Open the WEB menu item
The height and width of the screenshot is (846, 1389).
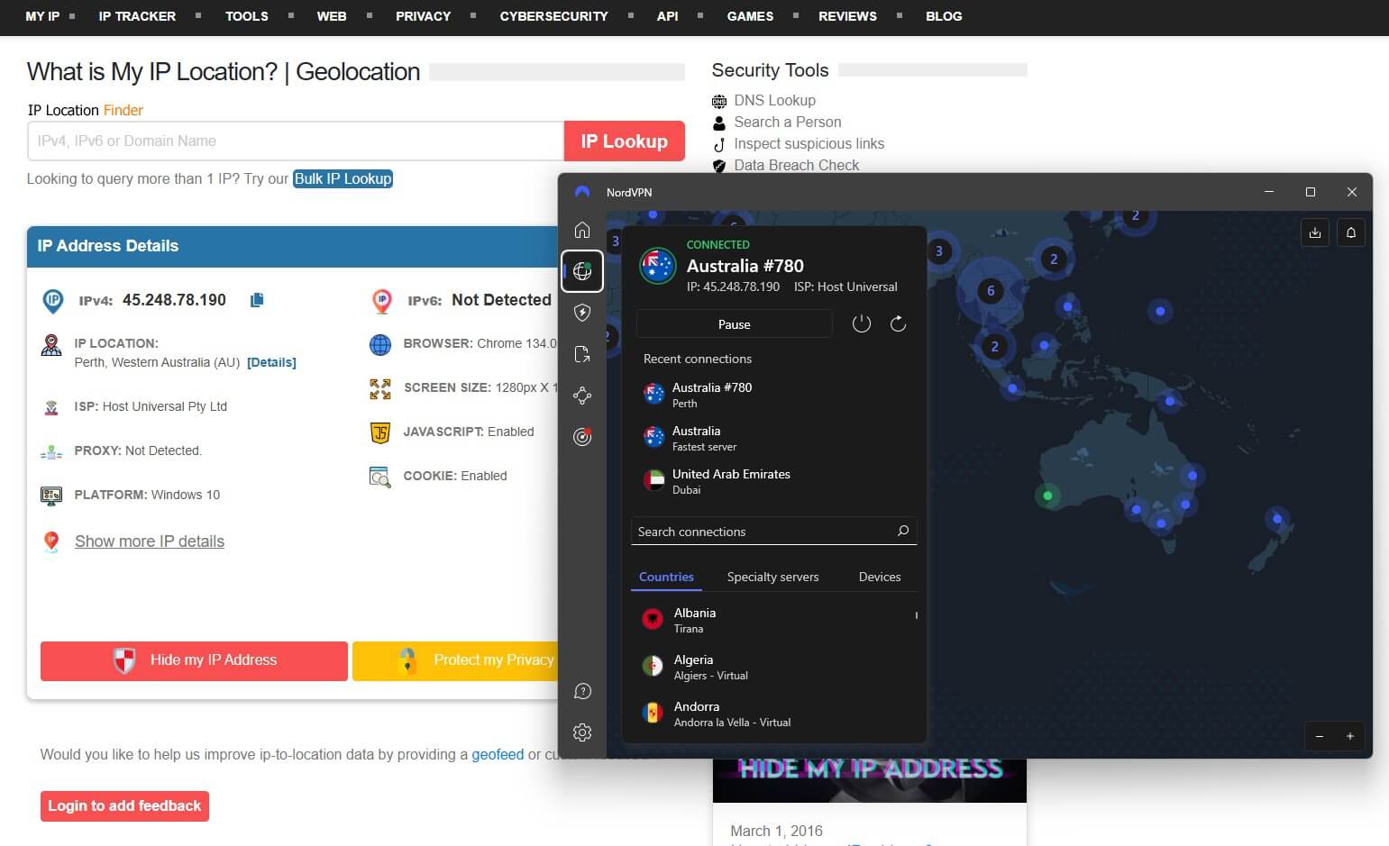click(x=332, y=16)
